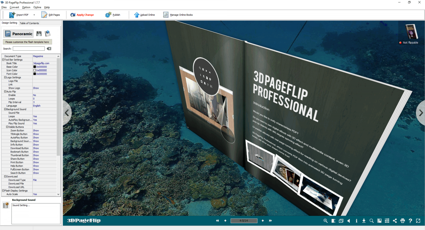Collapse the Flash Display Settings group
The height and width of the screenshot is (230, 425).
(3, 190)
